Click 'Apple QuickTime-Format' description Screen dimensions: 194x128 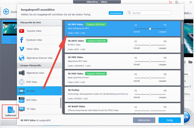[x=78, y=78]
